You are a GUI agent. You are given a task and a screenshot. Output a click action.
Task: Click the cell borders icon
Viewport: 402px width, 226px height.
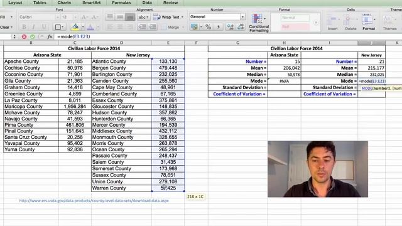[x=58, y=27]
